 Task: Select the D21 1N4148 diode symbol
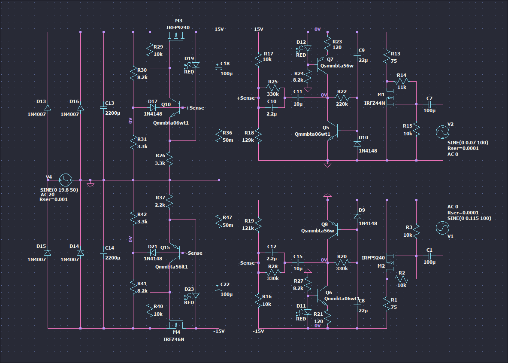coord(153,252)
